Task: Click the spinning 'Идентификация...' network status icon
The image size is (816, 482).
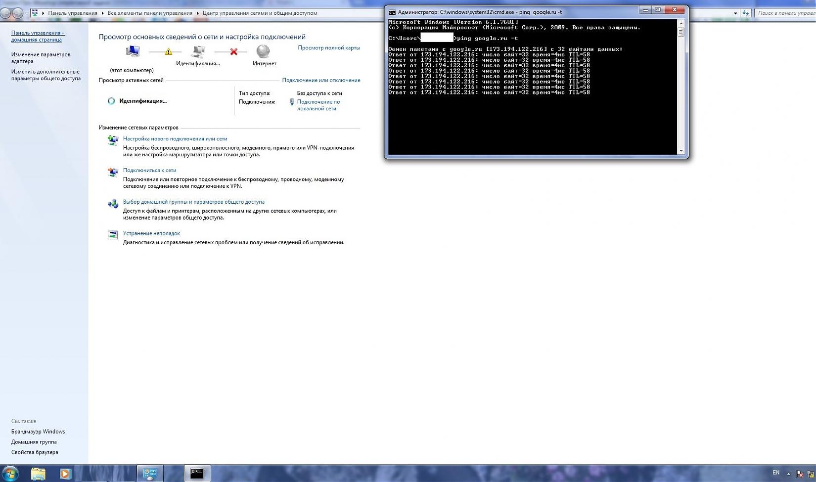Action: pos(111,101)
